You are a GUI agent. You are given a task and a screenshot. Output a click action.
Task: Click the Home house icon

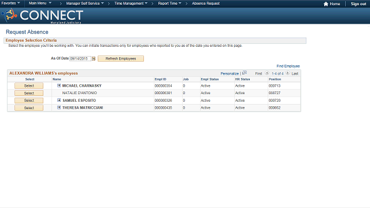point(326,4)
